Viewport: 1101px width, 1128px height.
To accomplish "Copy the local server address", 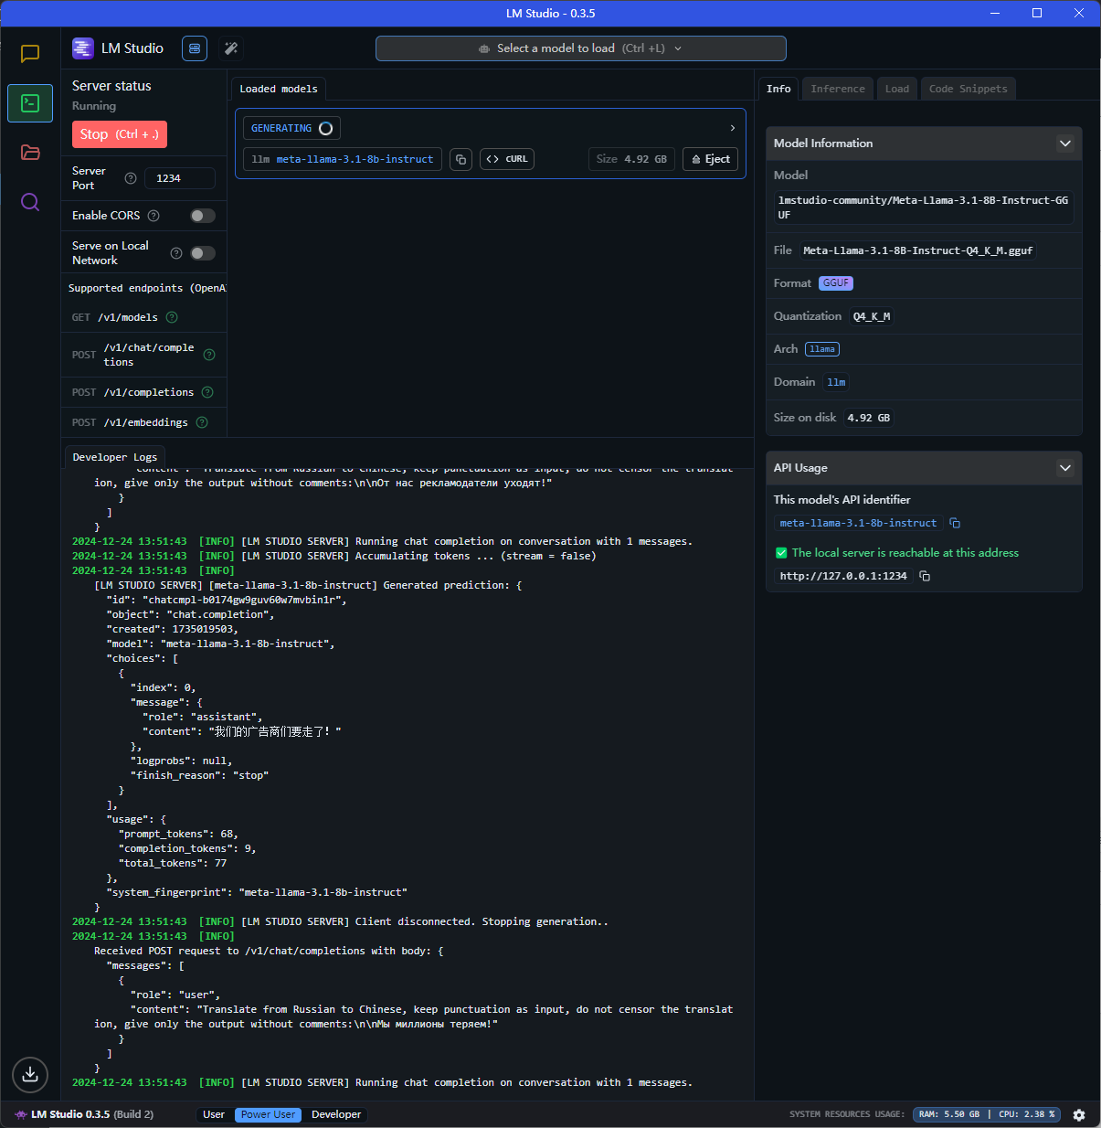I will point(925,576).
